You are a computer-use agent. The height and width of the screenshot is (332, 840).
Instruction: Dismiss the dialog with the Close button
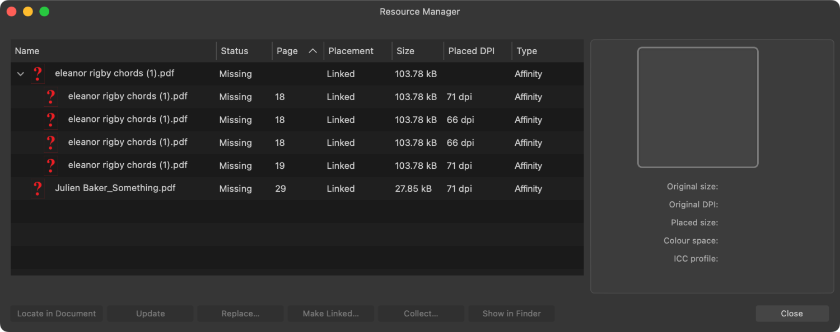pyautogui.click(x=792, y=314)
